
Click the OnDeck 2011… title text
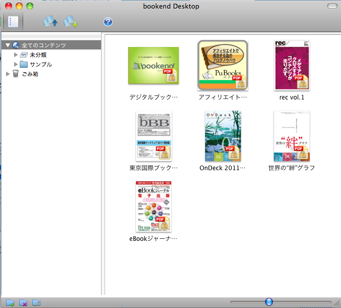click(222, 168)
